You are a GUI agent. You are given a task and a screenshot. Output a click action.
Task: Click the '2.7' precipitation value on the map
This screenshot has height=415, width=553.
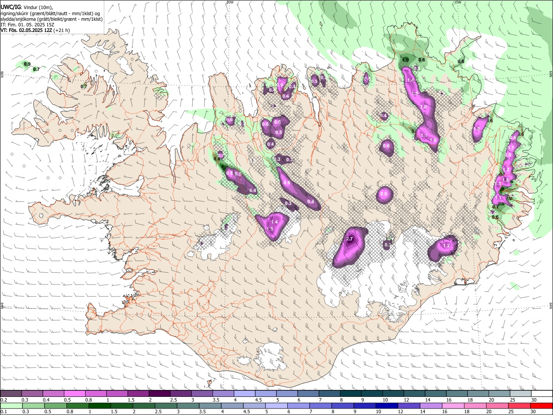click(x=350, y=239)
